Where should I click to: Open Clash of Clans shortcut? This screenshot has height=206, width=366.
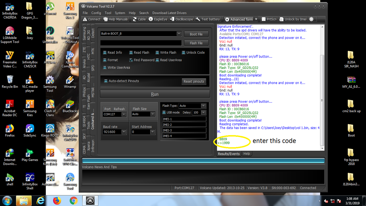[x=50, y=108]
